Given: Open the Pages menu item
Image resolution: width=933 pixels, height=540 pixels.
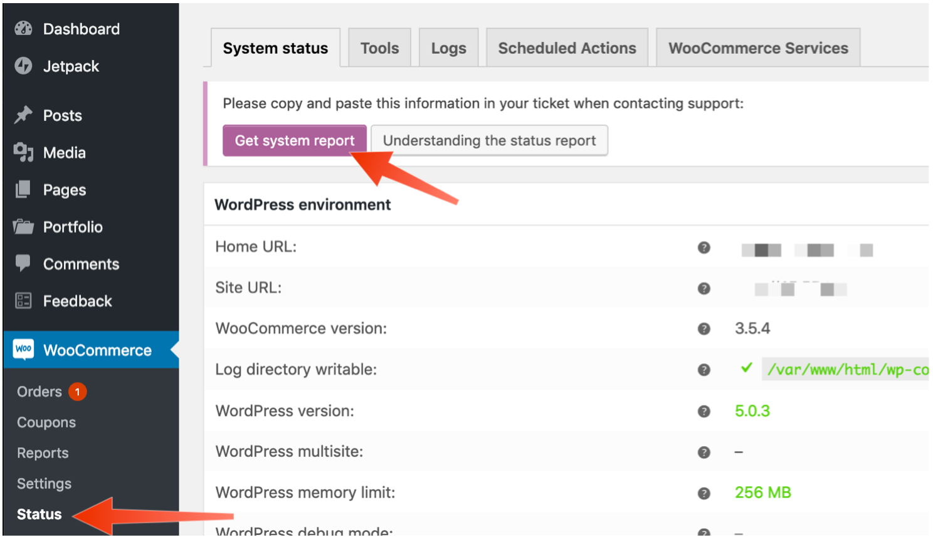Looking at the screenshot, I should 91,189.
